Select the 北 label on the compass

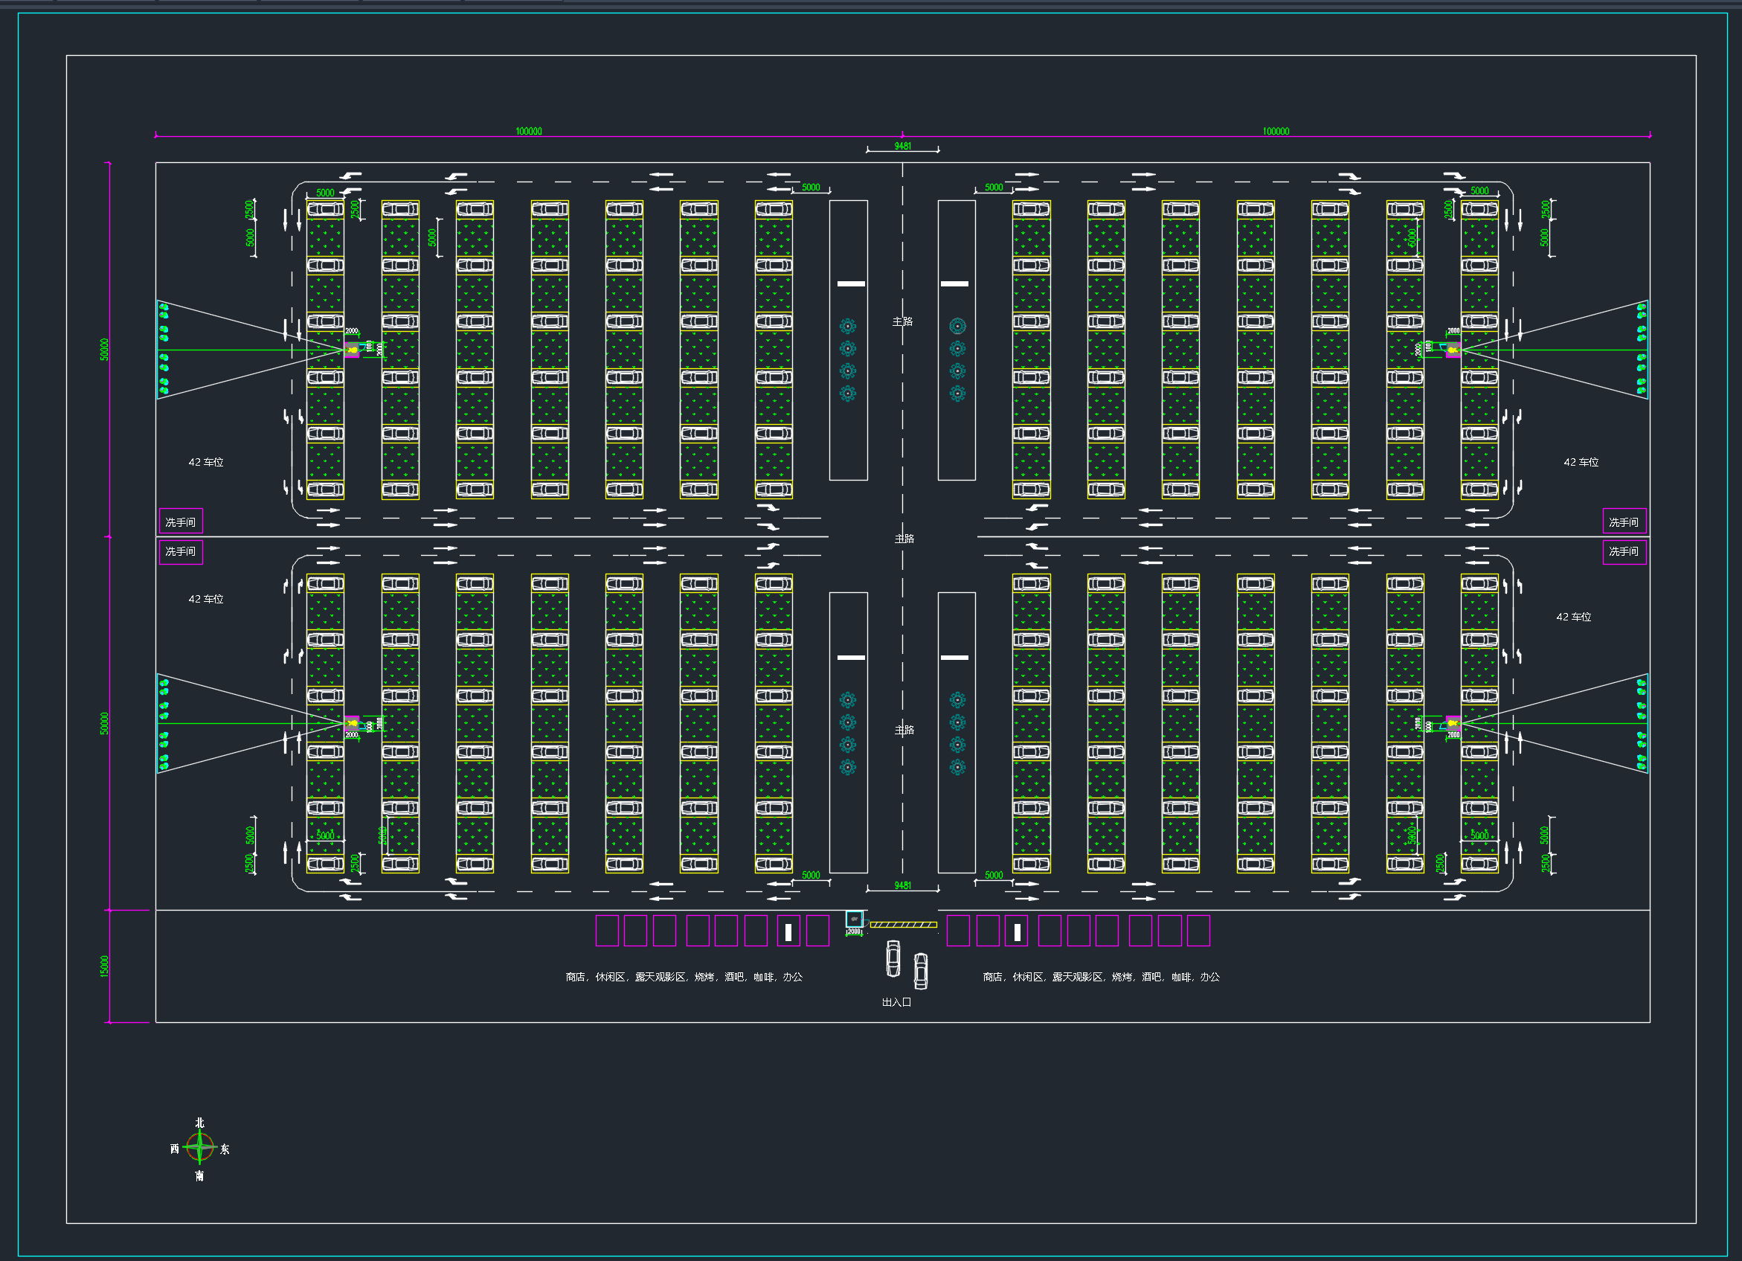click(199, 1123)
